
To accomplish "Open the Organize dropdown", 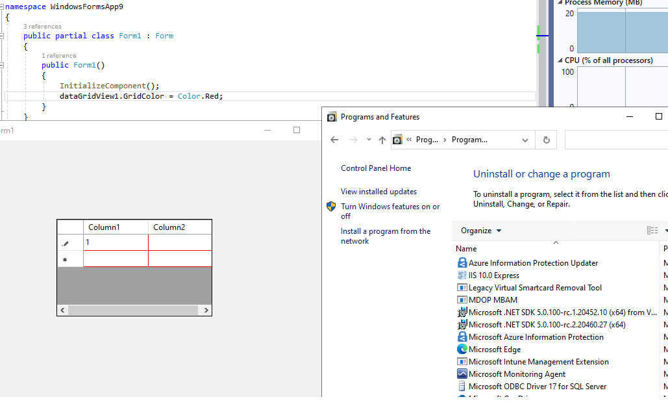I will (480, 230).
